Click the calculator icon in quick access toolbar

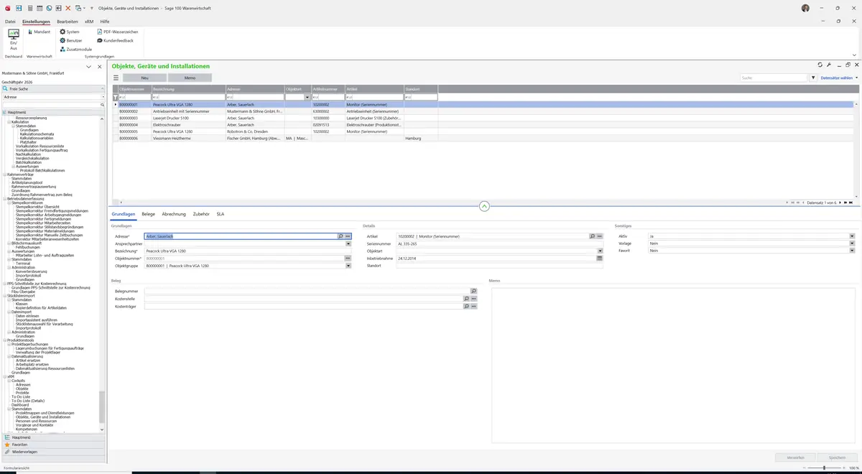(29, 8)
